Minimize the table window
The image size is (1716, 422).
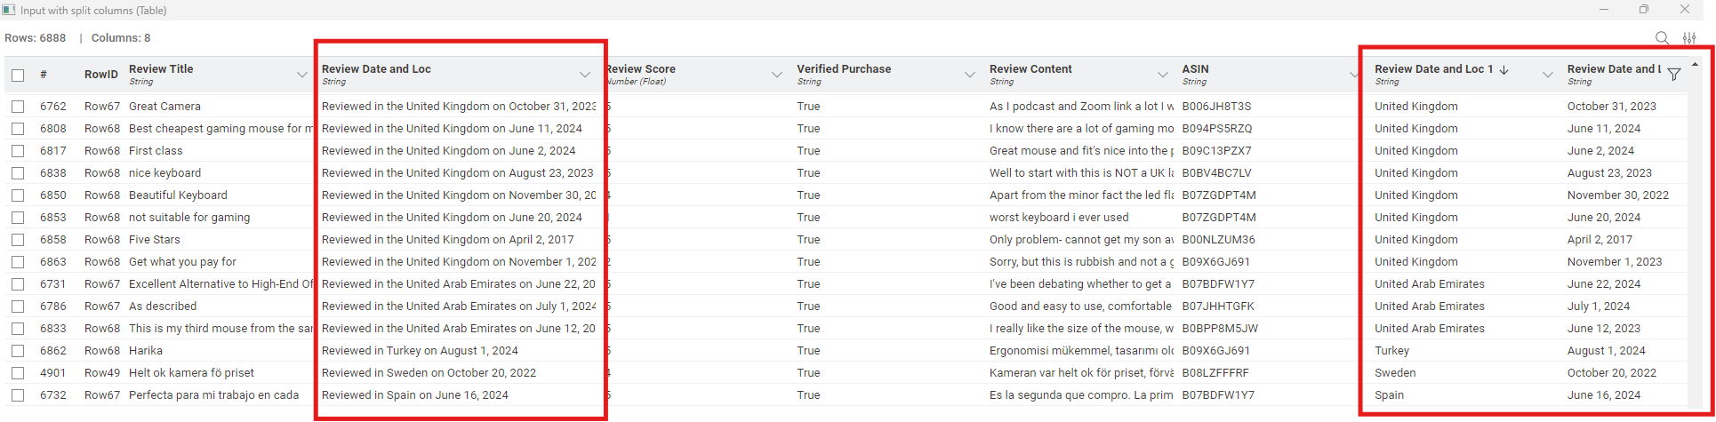click(1604, 10)
